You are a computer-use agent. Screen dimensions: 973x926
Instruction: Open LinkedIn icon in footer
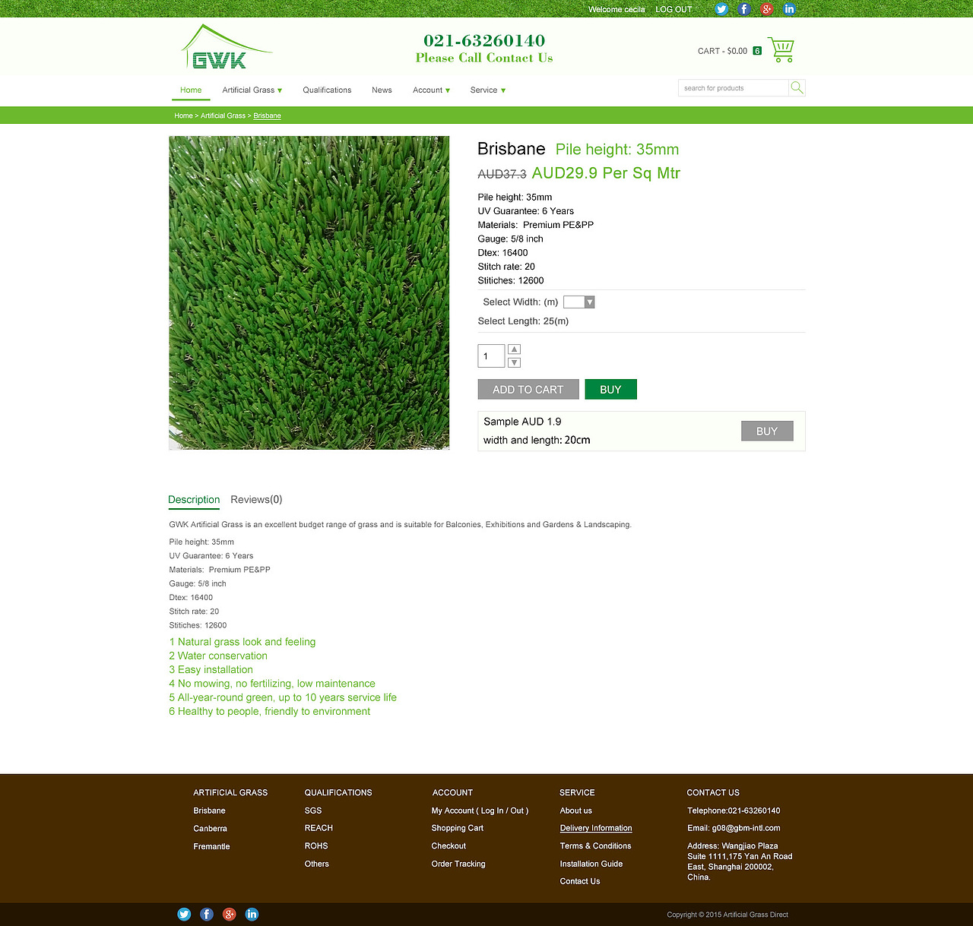click(252, 914)
